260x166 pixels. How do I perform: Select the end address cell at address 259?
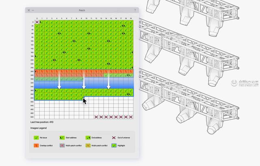[131, 68]
